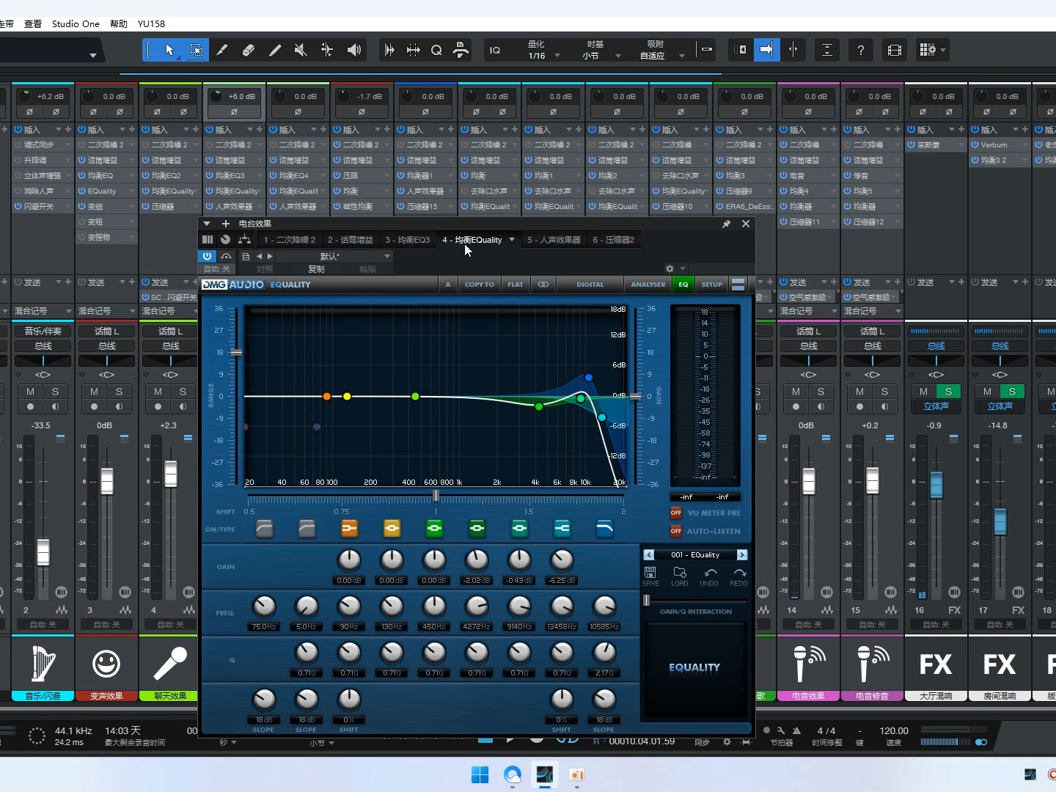Choose the Bend tool
The image size is (1056, 792).
(x=327, y=50)
